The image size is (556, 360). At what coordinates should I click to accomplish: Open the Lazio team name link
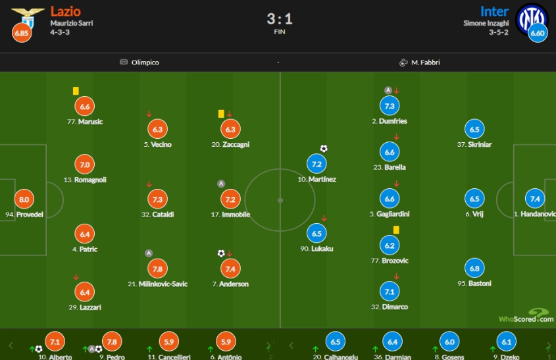[66, 11]
